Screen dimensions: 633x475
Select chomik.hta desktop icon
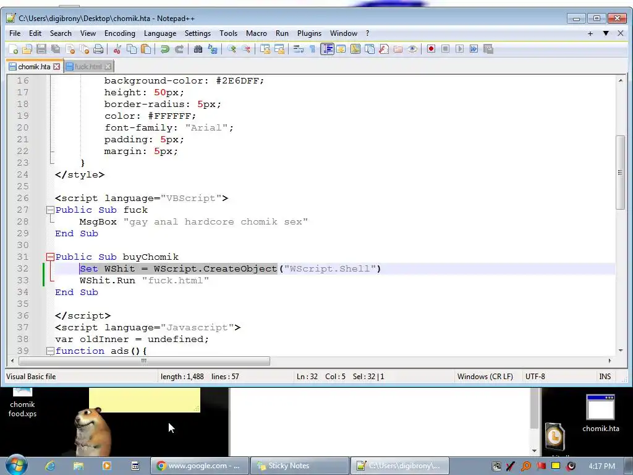[x=600, y=413]
